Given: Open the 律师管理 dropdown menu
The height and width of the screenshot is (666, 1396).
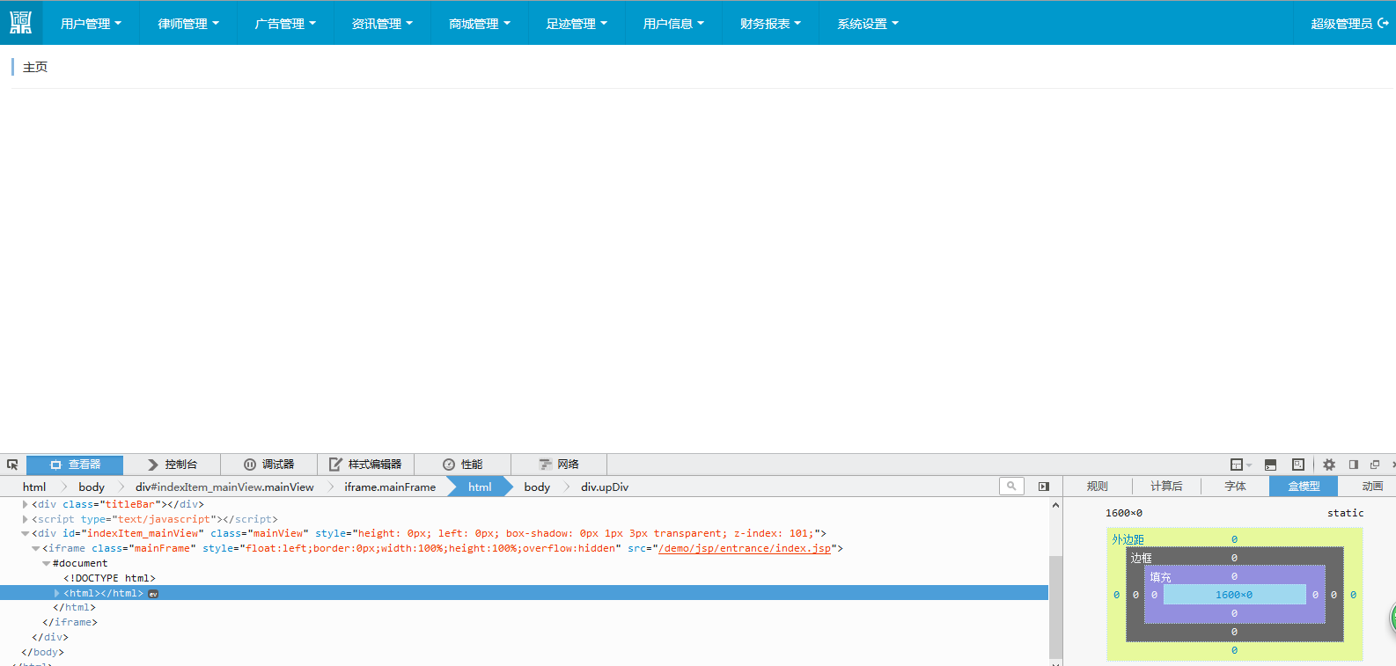Looking at the screenshot, I should 188,24.
